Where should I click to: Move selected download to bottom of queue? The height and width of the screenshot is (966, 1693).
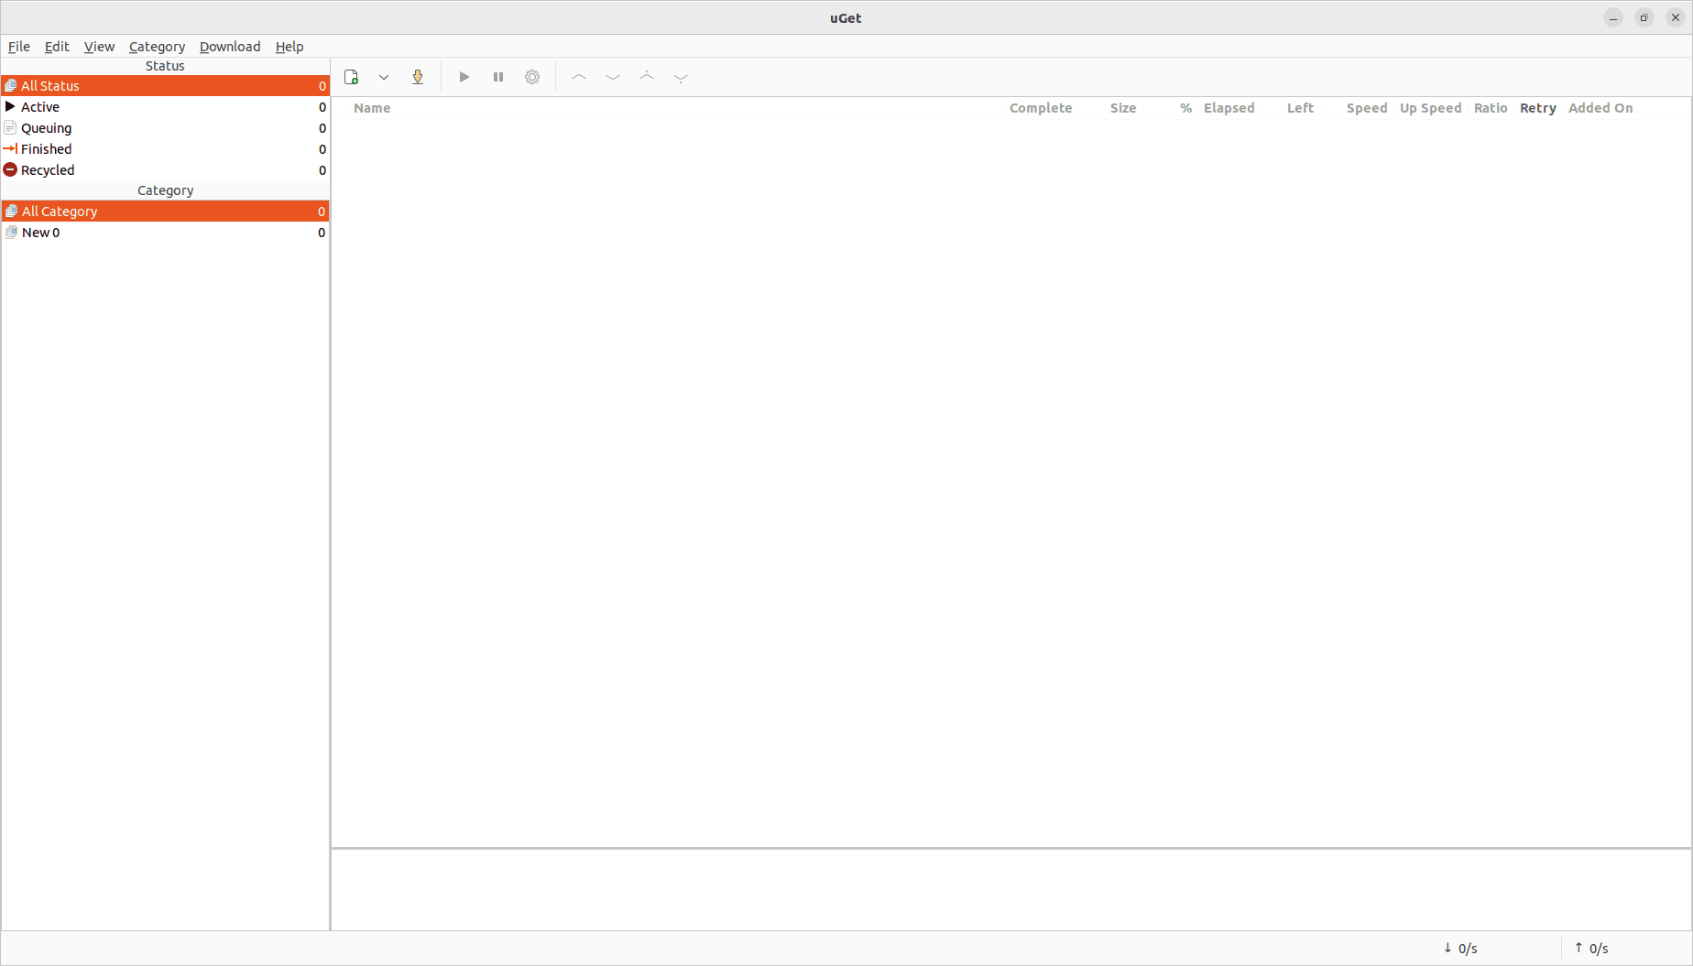tap(680, 77)
